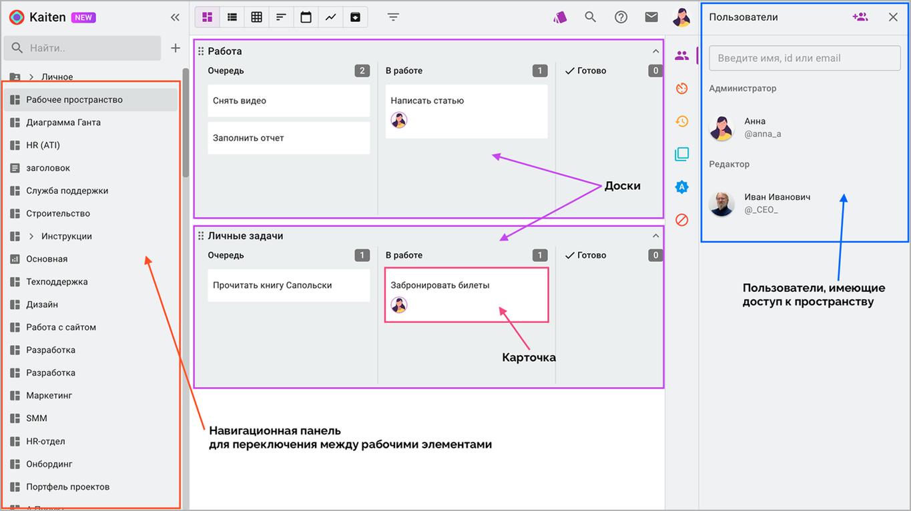Click the user search field in Пользователи
The height and width of the screenshot is (511, 911).
(805, 58)
